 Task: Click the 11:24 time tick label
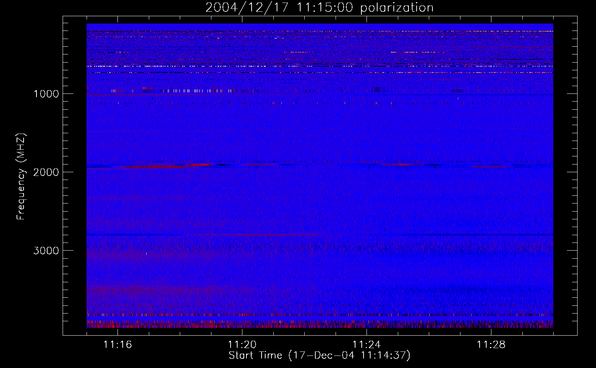pyautogui.click(x=367, y=344)
